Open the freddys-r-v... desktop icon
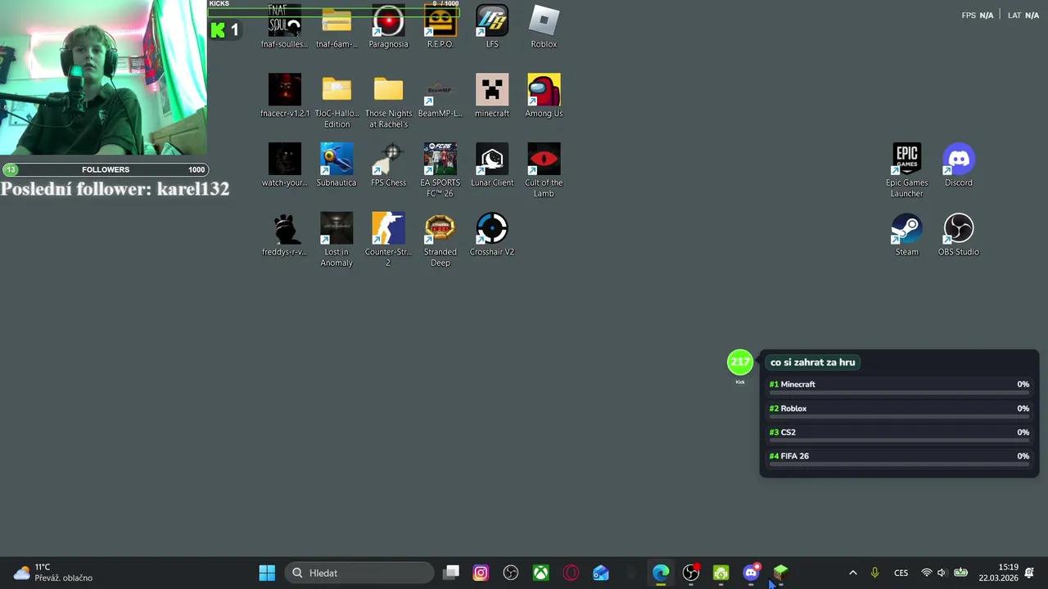Viewport: 1048px width, 589px height. coord(284,235)
